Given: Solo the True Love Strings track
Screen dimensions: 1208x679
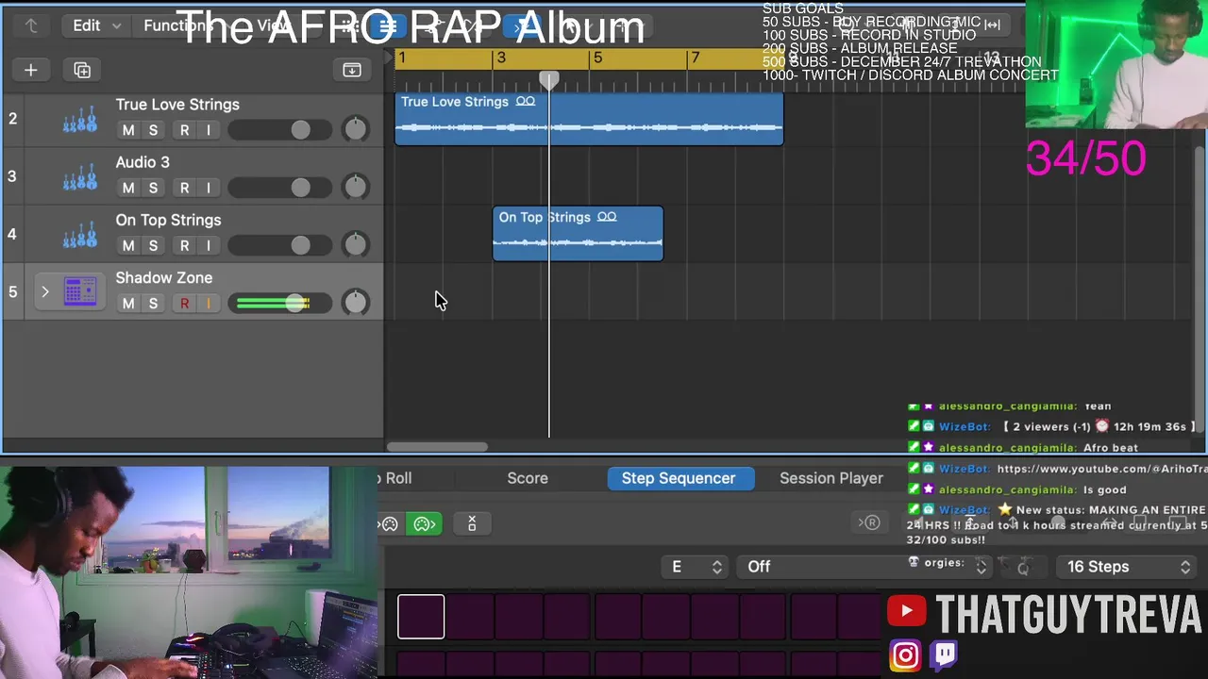Looking at the screenshot, I should tap(153, 130).
